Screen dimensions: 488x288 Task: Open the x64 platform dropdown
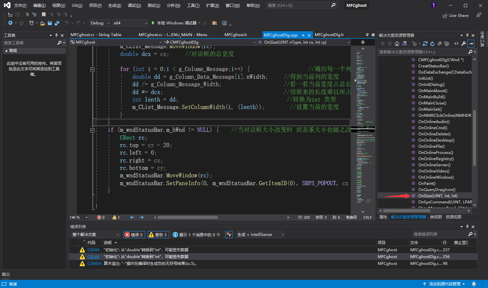[x=130, y=23]
